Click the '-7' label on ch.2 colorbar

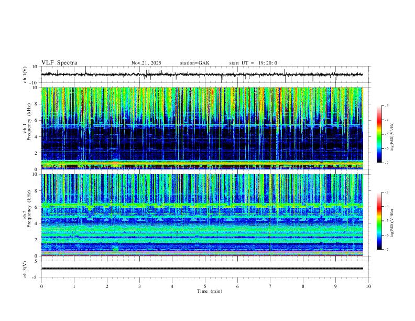(386, 250)
